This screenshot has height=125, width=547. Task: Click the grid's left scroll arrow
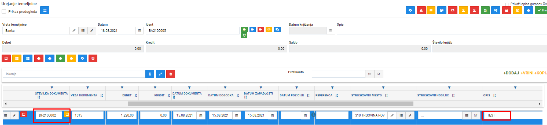pos(6,104)
